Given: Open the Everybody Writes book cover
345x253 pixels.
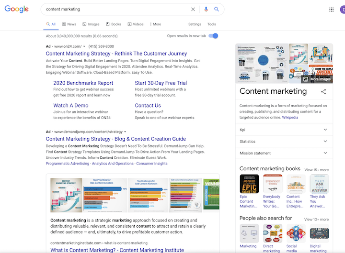Looking at the screenshot, I should click(273, 184).
